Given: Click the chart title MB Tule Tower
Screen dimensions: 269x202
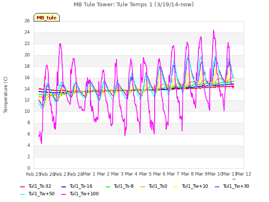Looking at the screenshot, I should point(134,5).
